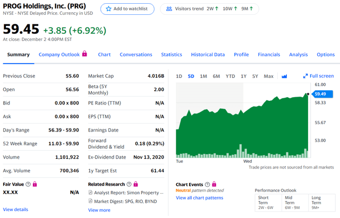Click the Chart Events pink lock icon
340x218 pixels.
pos(214,184)
